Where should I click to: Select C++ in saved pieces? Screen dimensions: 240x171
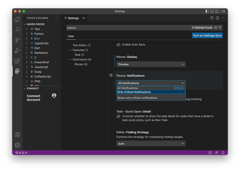37,39
